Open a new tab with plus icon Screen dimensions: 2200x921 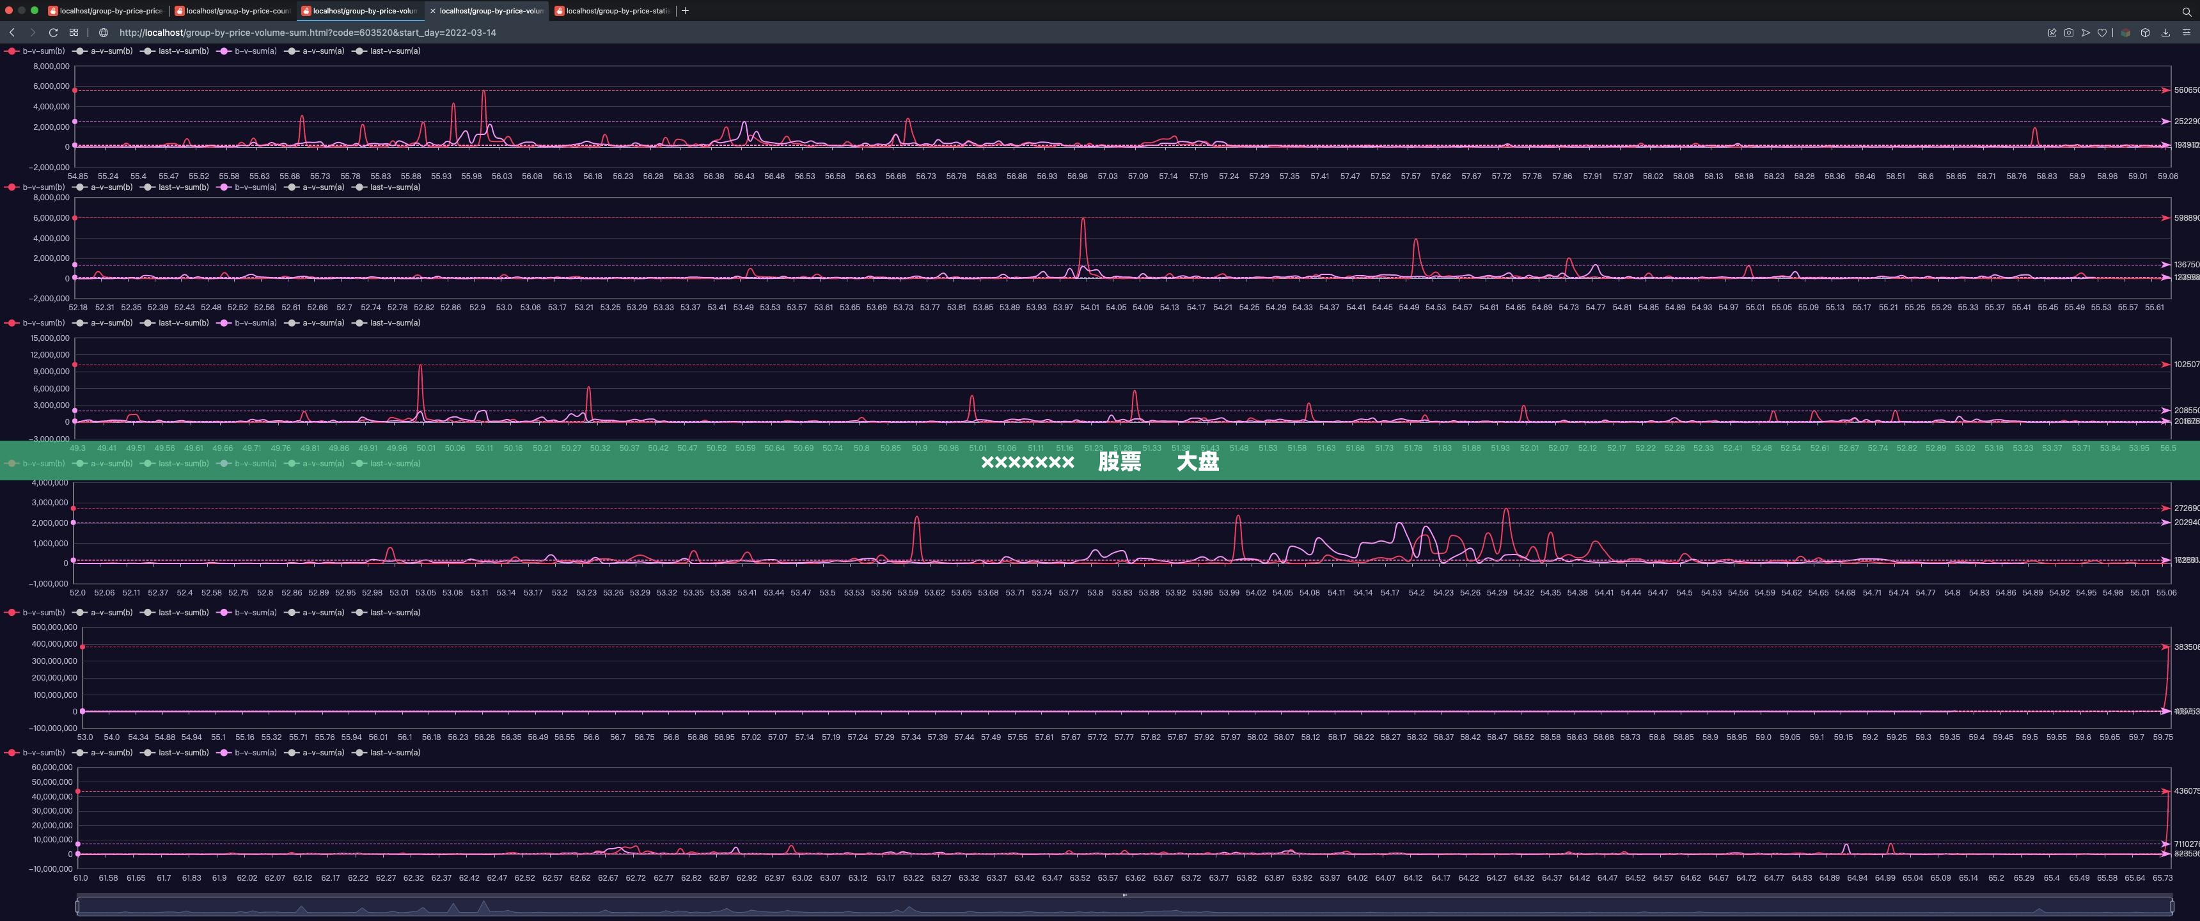coord(685,11)
